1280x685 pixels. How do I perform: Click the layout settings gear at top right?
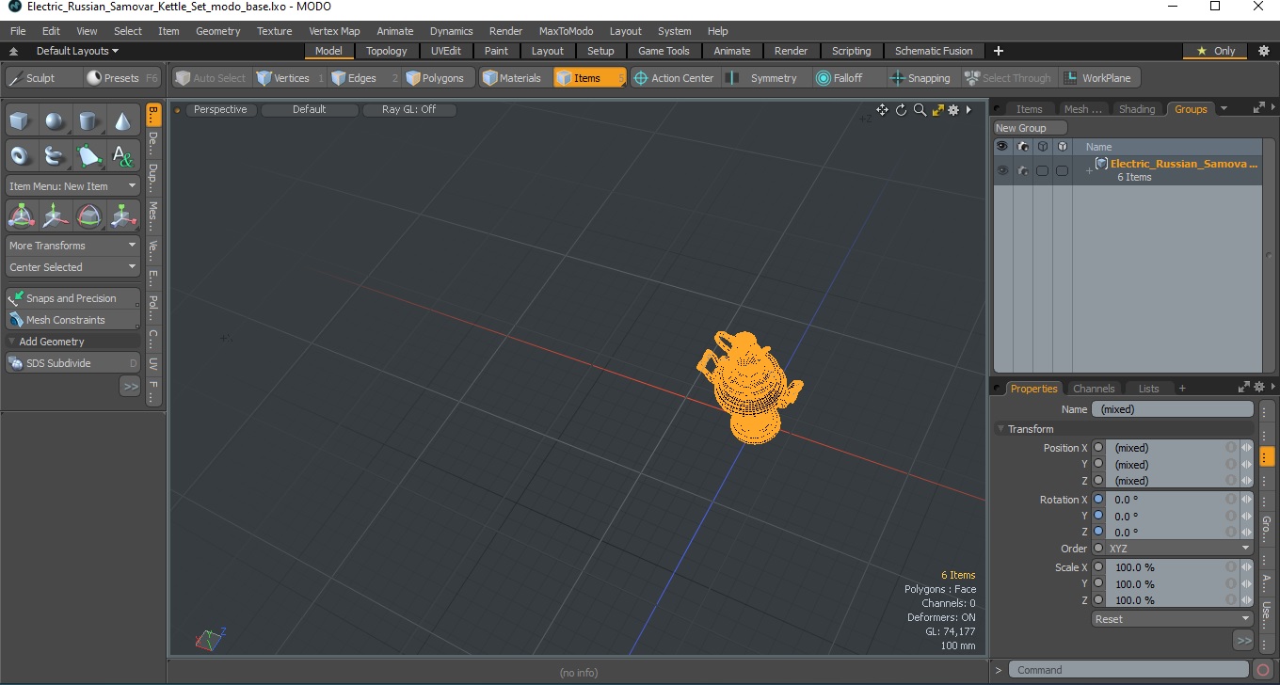click(x=1264, y=51)
